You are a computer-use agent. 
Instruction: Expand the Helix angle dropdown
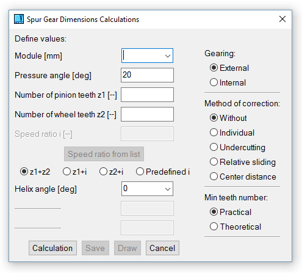pos(168,189)
